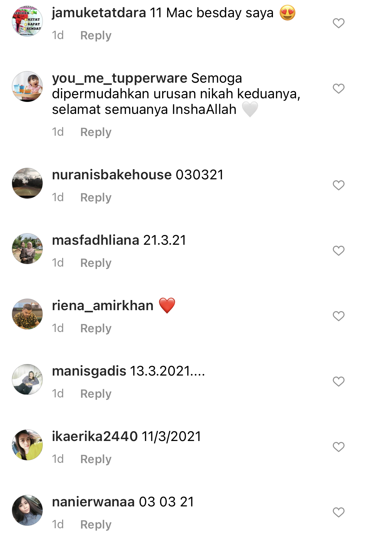Like masfadhliana's 21.3.21 comment

point(338,251)
